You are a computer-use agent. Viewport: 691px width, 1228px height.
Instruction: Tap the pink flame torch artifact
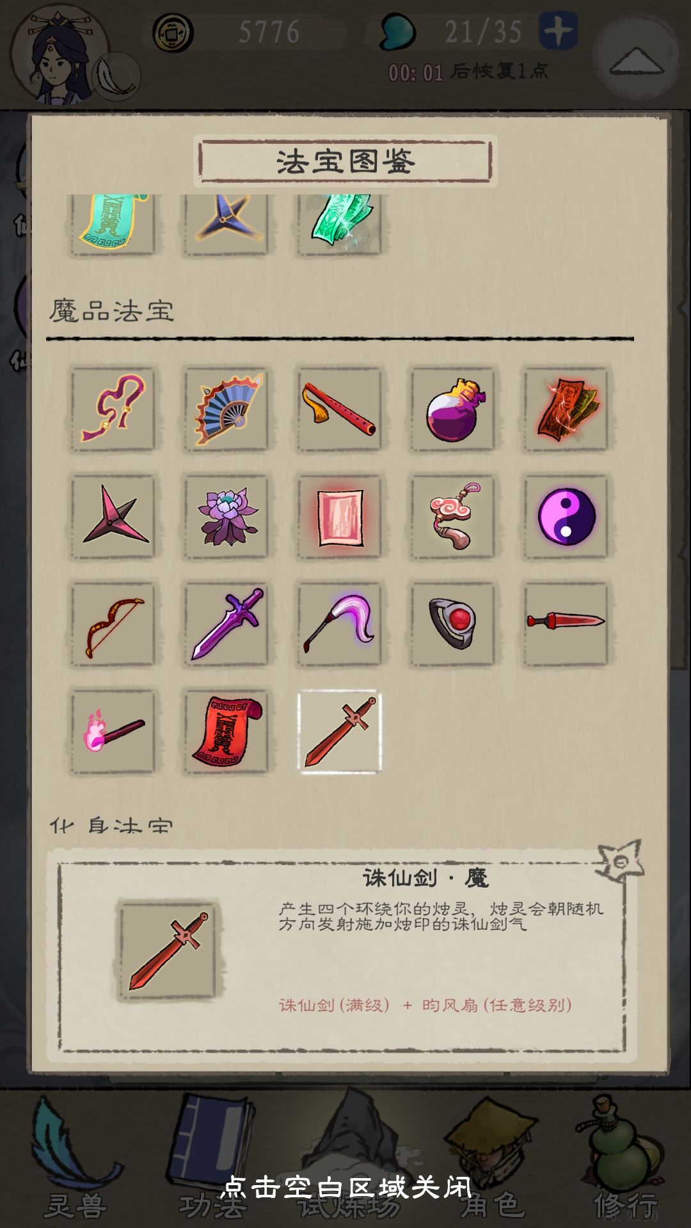(113, 732)
